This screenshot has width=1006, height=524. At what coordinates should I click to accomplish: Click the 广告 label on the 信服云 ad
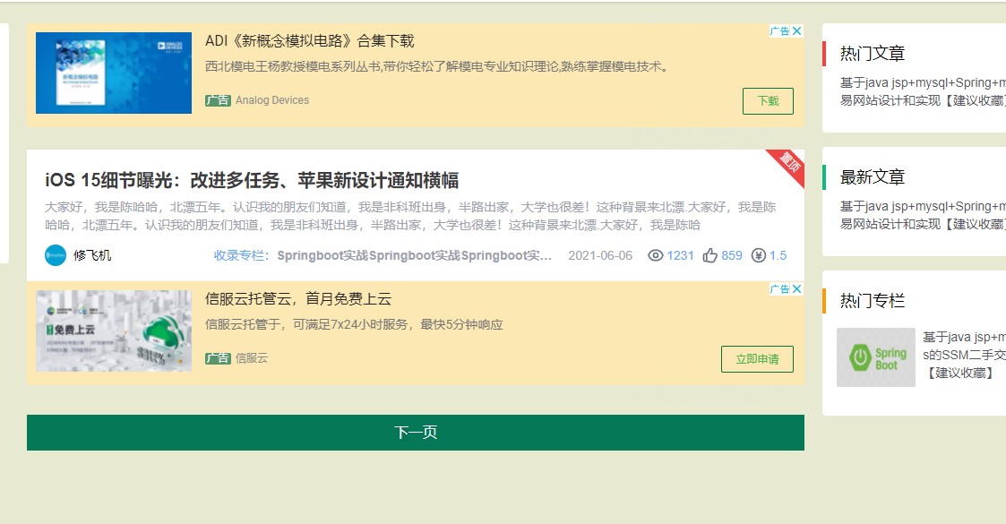[219, 357]
